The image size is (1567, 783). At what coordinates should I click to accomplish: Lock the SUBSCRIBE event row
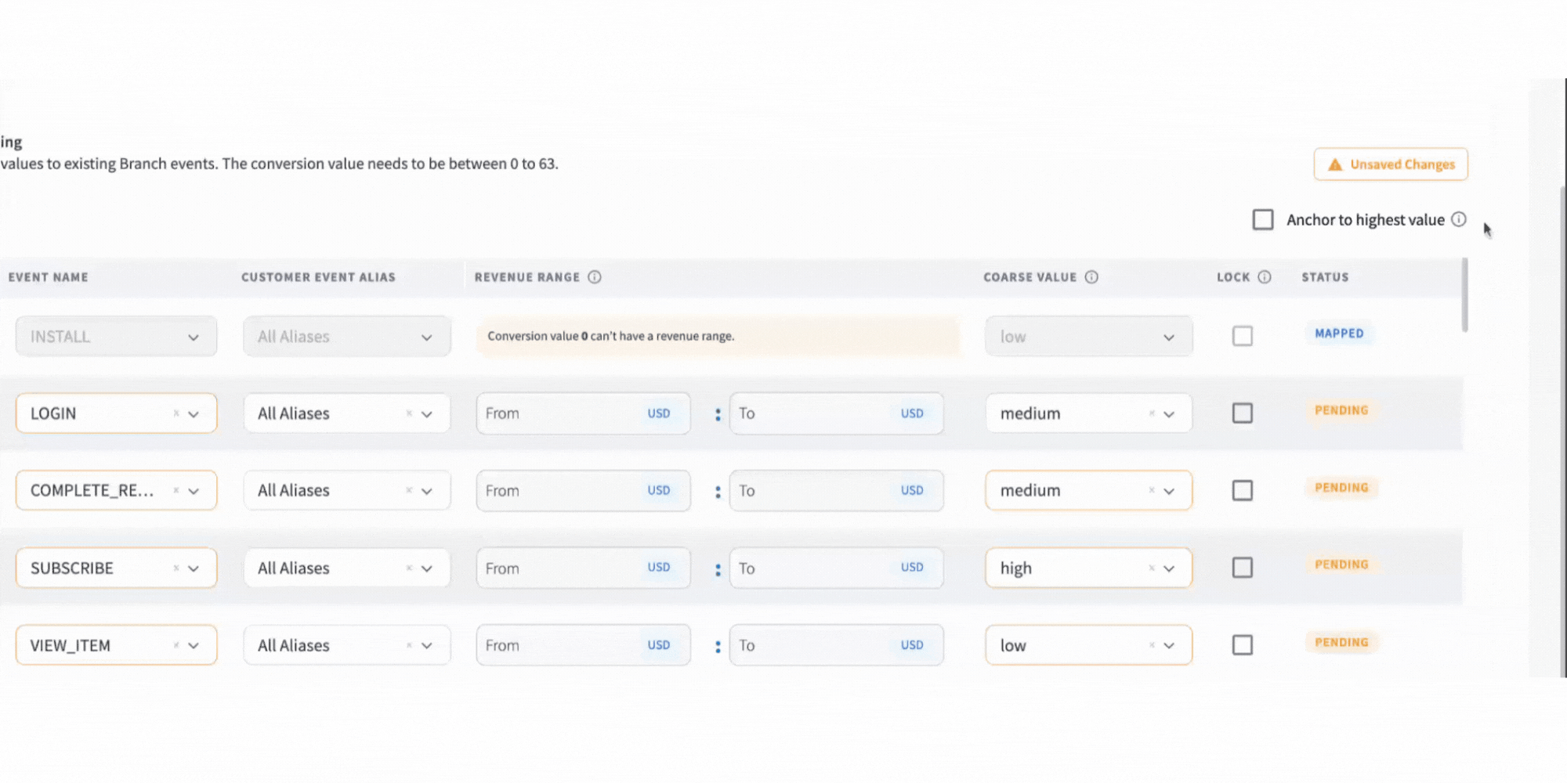tap(1242, 568)
